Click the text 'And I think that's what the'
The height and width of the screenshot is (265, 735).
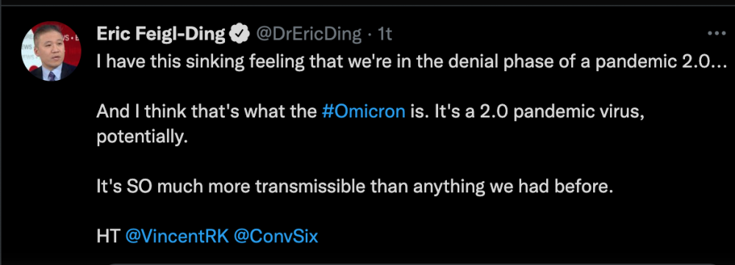(x=207, y=112)
